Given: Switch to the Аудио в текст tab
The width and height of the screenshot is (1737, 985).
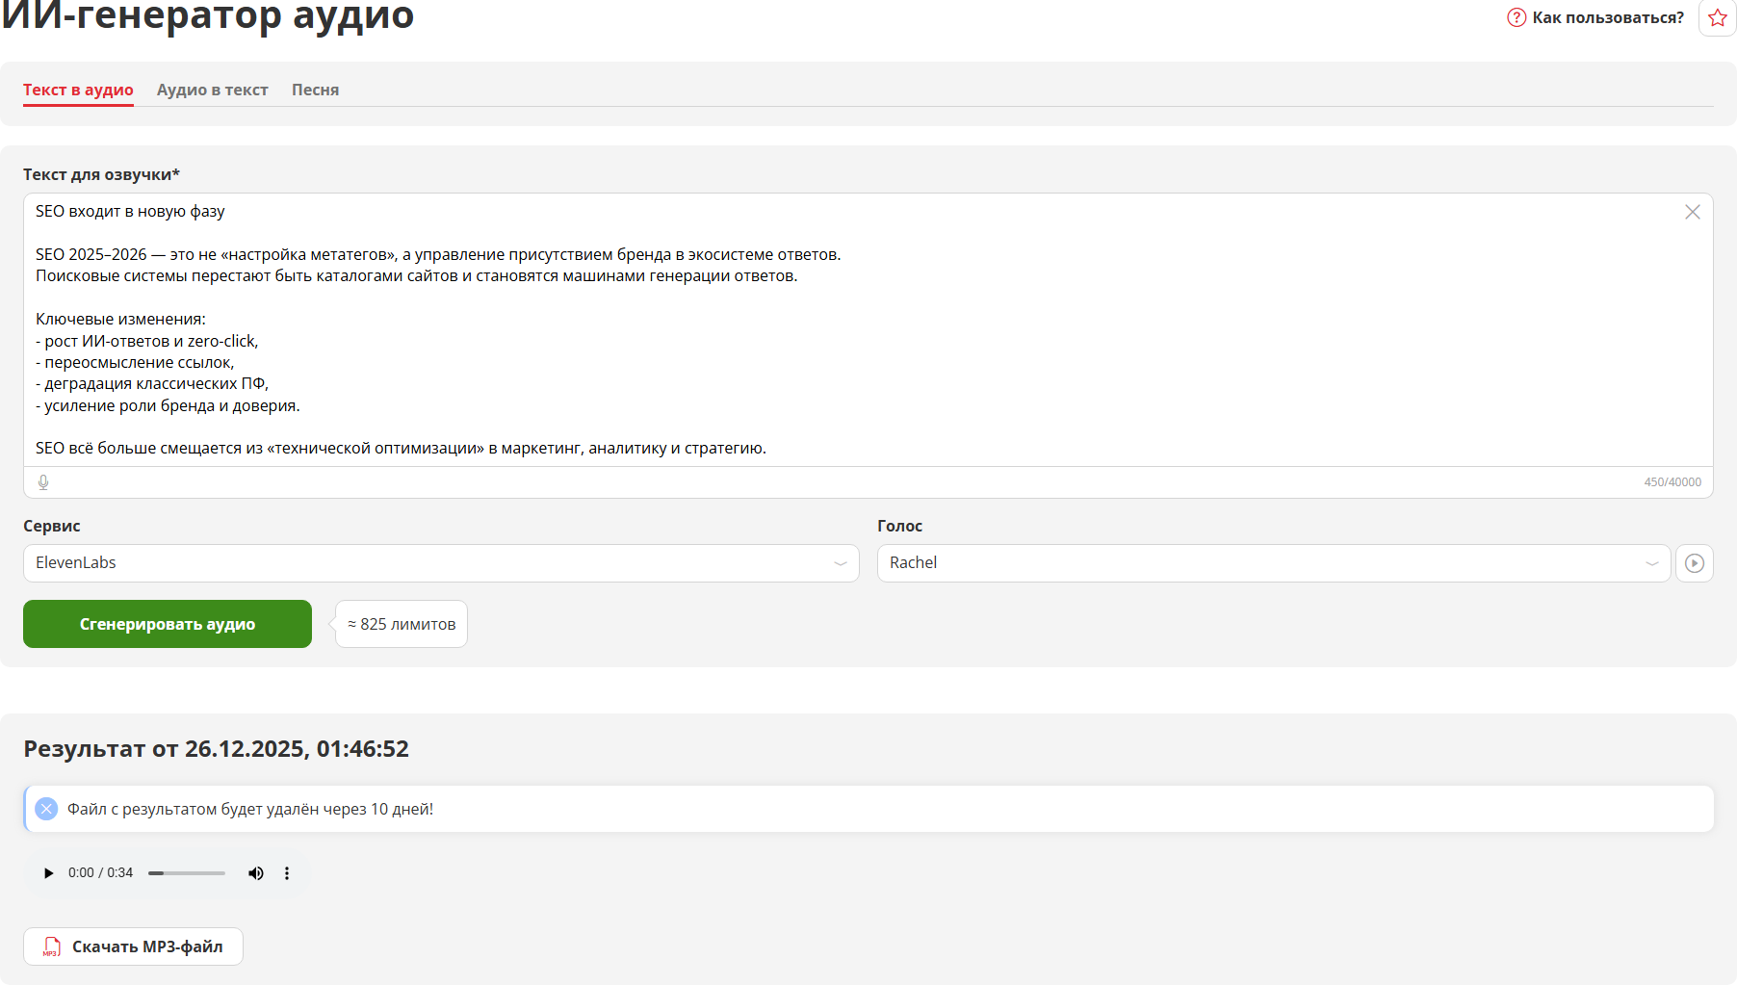Looking at the screenshot, I should pos(212,90).
